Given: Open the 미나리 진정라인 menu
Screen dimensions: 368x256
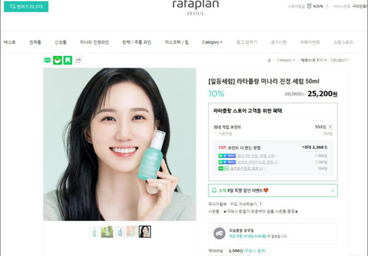Looking at the screenshot, I should [94, 42].
